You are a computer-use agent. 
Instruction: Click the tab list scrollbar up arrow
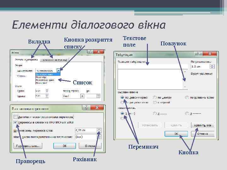(x=185, y=71)
